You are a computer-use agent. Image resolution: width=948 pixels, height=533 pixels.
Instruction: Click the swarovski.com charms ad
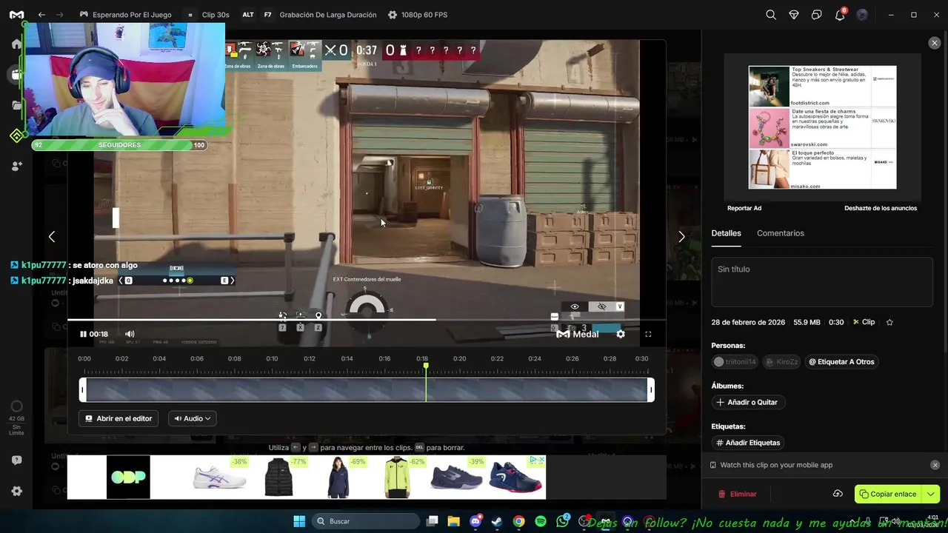[822, 128]
